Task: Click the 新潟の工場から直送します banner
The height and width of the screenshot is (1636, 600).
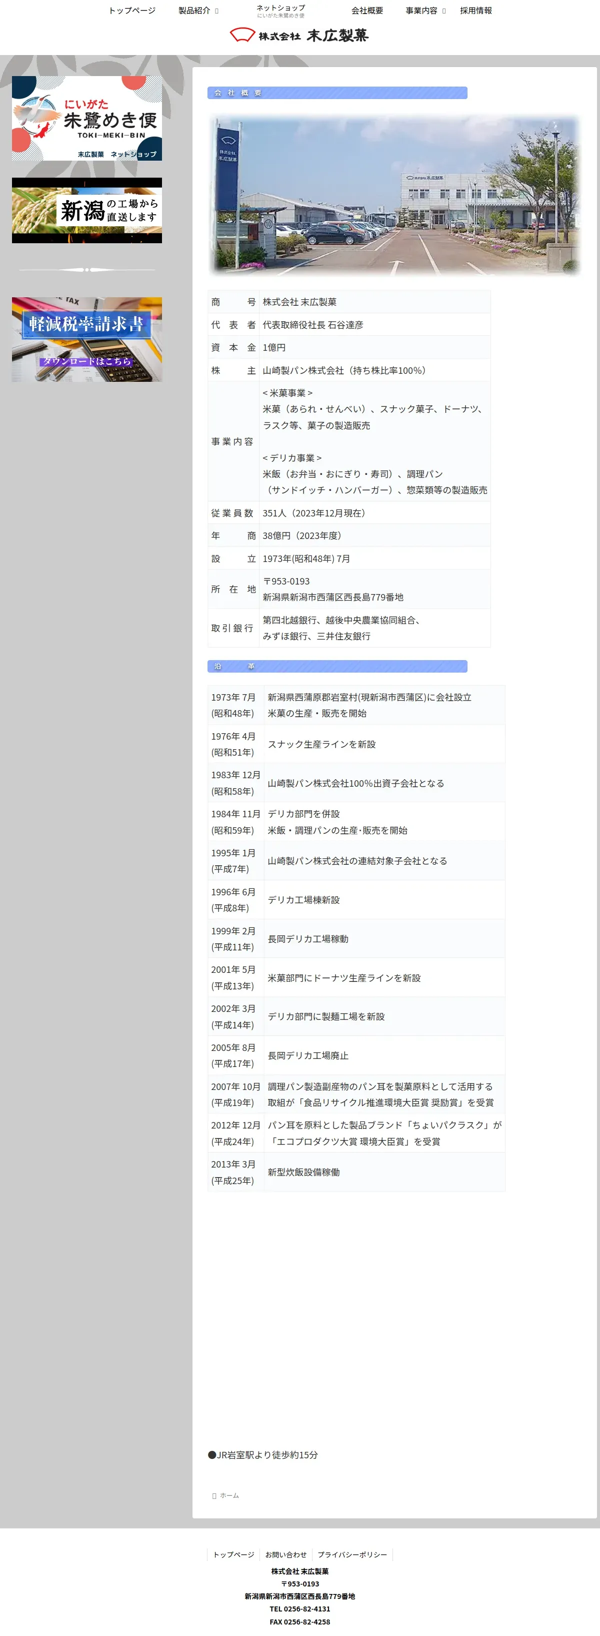Action: (x=87, y=210)
